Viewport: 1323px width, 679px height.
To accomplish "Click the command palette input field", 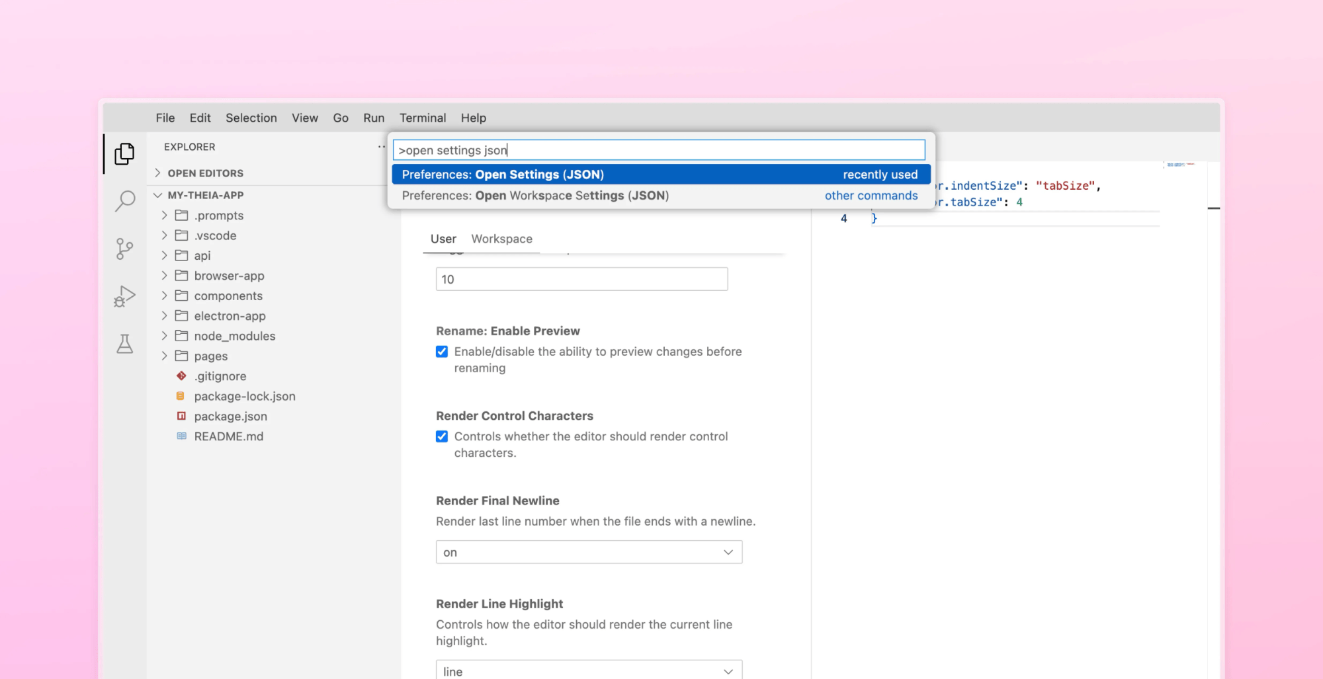I will tap(659, 150).
